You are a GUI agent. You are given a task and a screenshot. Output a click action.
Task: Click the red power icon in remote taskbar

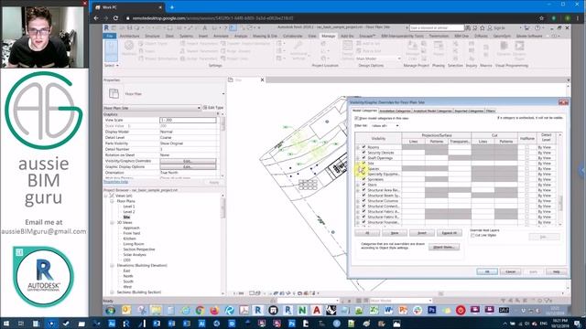click(461, 310)
